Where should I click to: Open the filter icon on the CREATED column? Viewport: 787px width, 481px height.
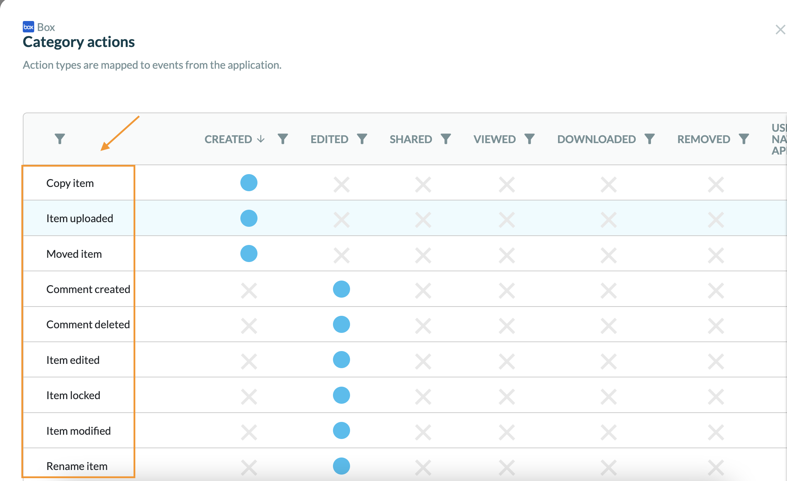[x=283, y=139]
